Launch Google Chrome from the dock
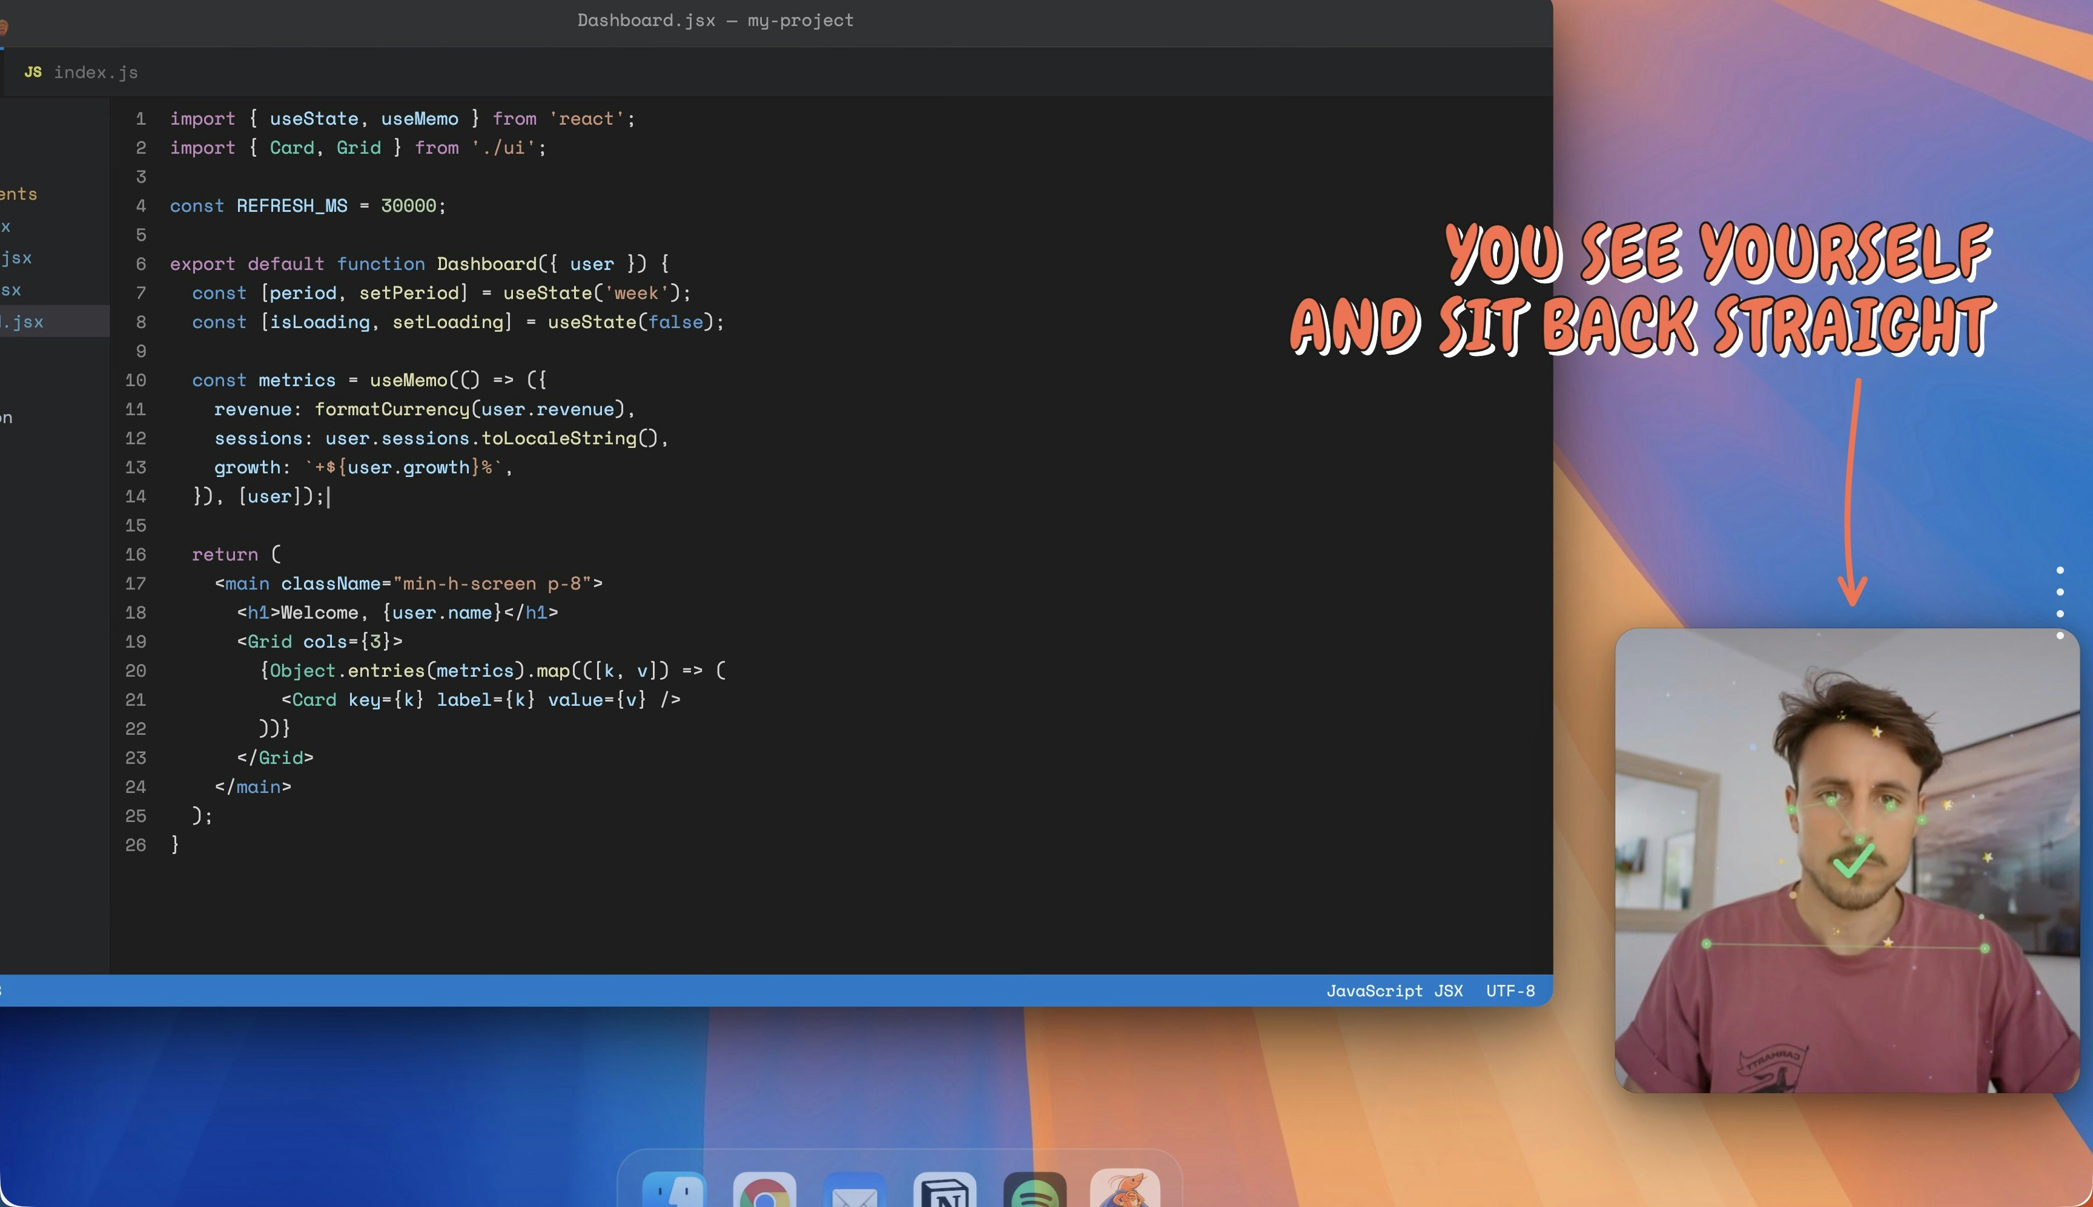The width and height of the screenshot is (2093, 1207). coord(764,1192)
